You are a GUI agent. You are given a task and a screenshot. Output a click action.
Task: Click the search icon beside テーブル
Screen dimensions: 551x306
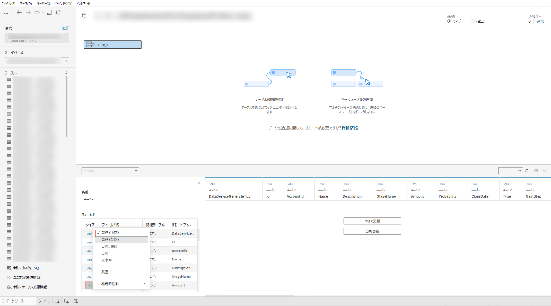[x=66, y=73]
